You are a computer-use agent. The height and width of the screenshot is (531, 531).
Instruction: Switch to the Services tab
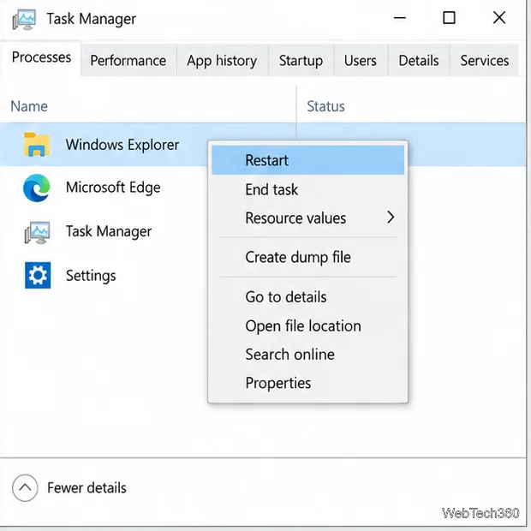coord(484,61)
